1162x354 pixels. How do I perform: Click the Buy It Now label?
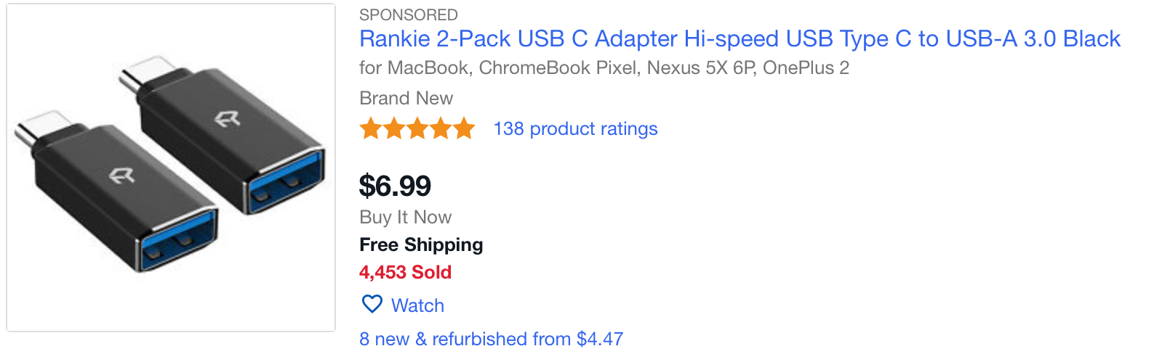coord(405,217)
